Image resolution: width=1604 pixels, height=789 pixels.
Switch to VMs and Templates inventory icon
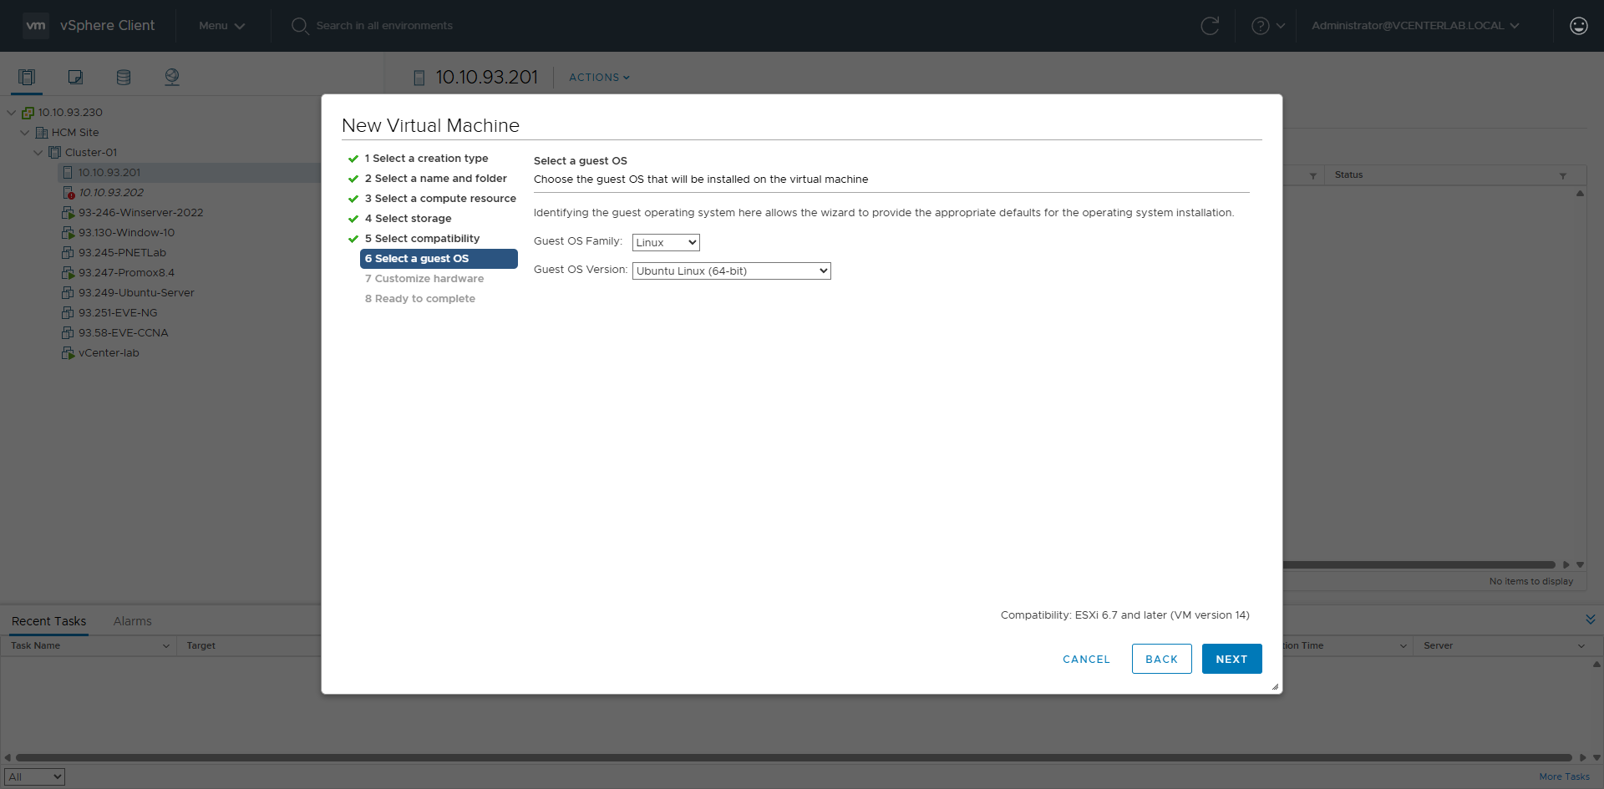(x=75, y=78)
